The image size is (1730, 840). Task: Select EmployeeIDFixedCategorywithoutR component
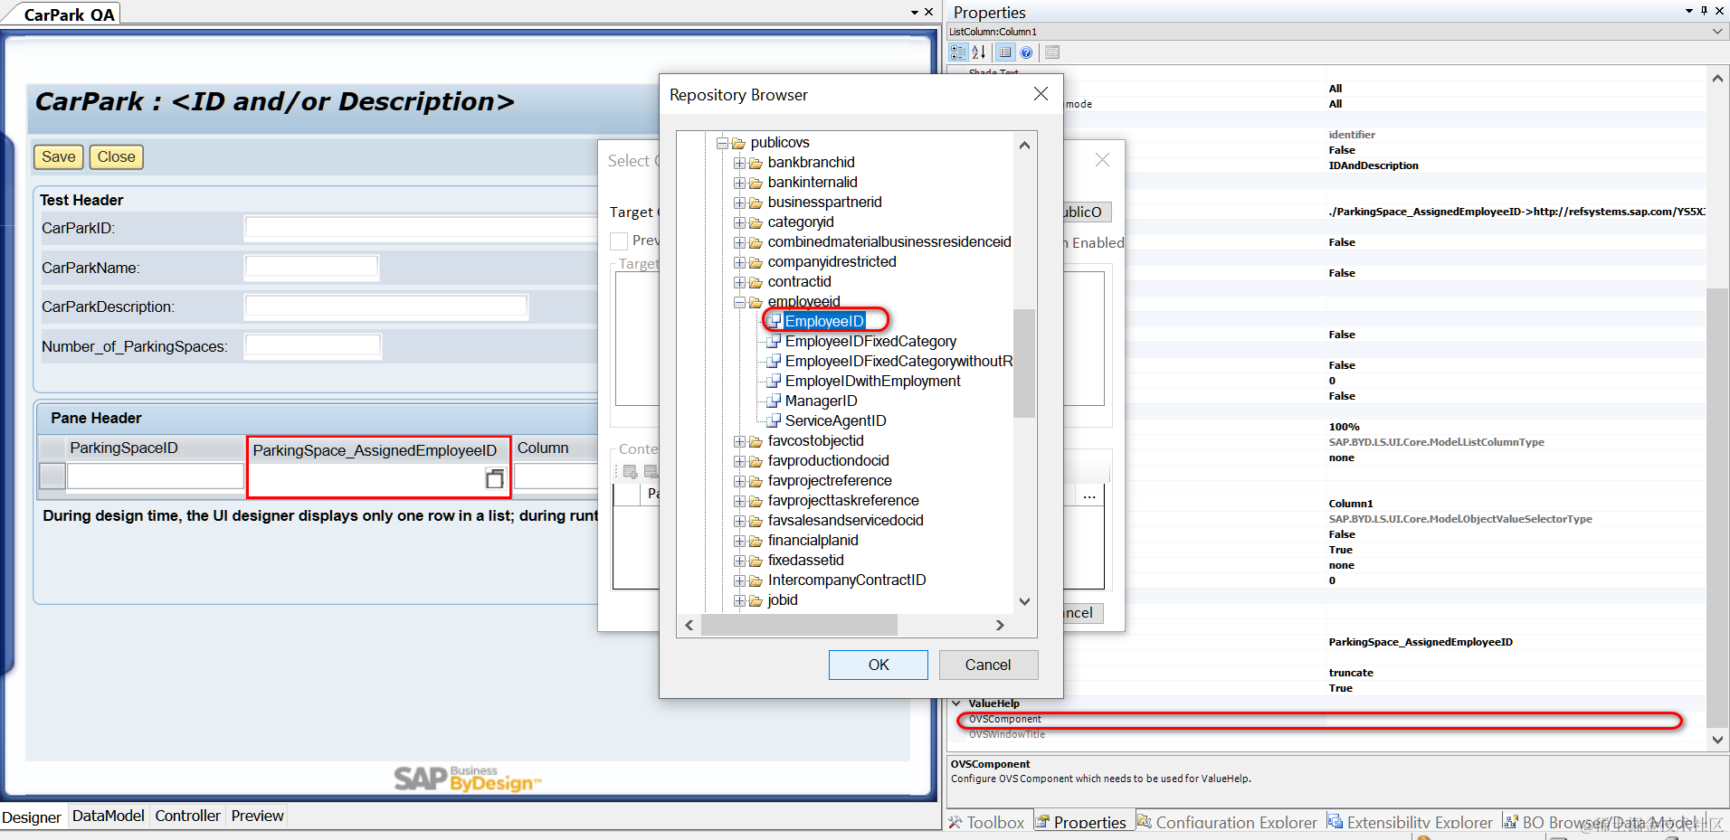tap(898, 361)
